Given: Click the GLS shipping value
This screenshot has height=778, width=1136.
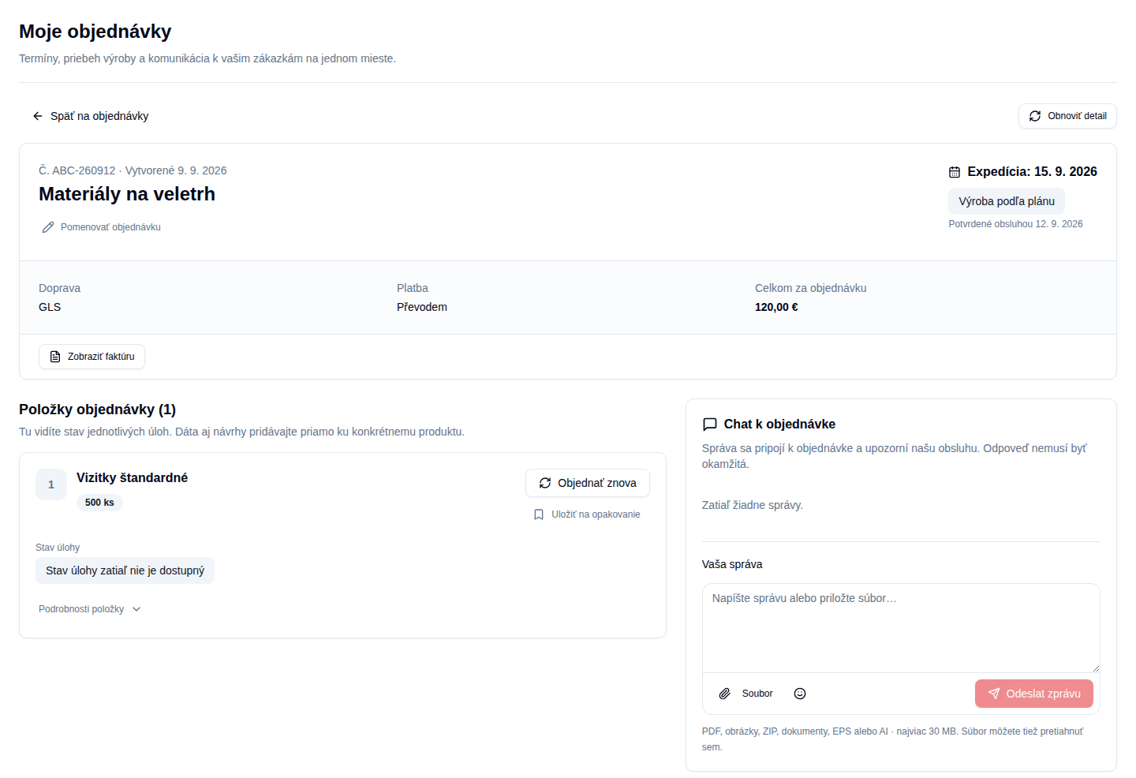Looking at the screenshot, I should [x=50, y=307].
